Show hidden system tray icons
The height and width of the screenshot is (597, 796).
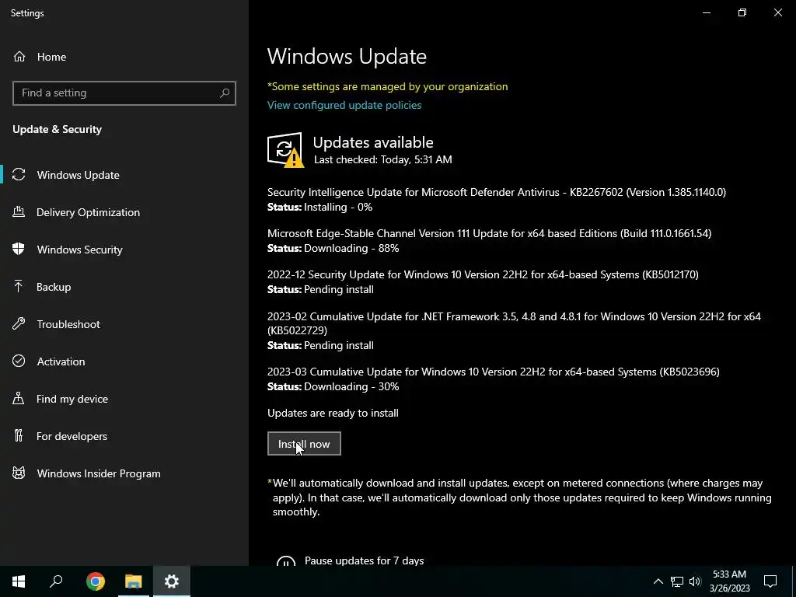pyautogui.click(x=658, y=581)
